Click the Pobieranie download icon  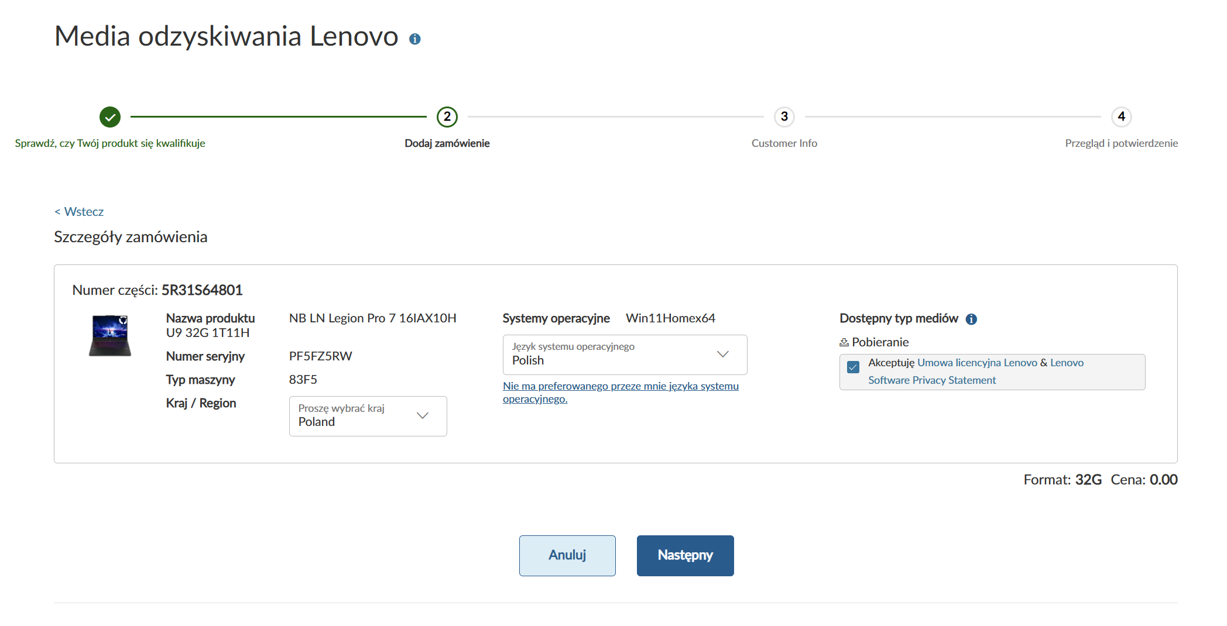pos(844,342)
